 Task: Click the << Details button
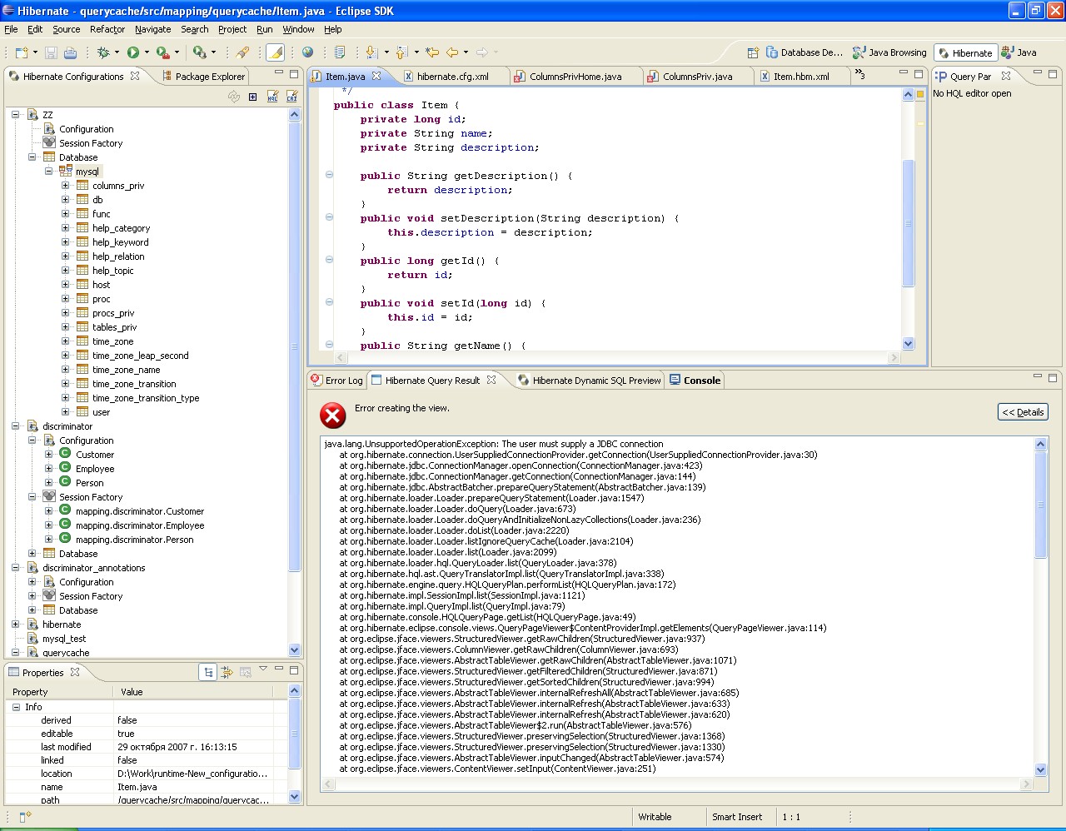click(x=1023, y=412)
